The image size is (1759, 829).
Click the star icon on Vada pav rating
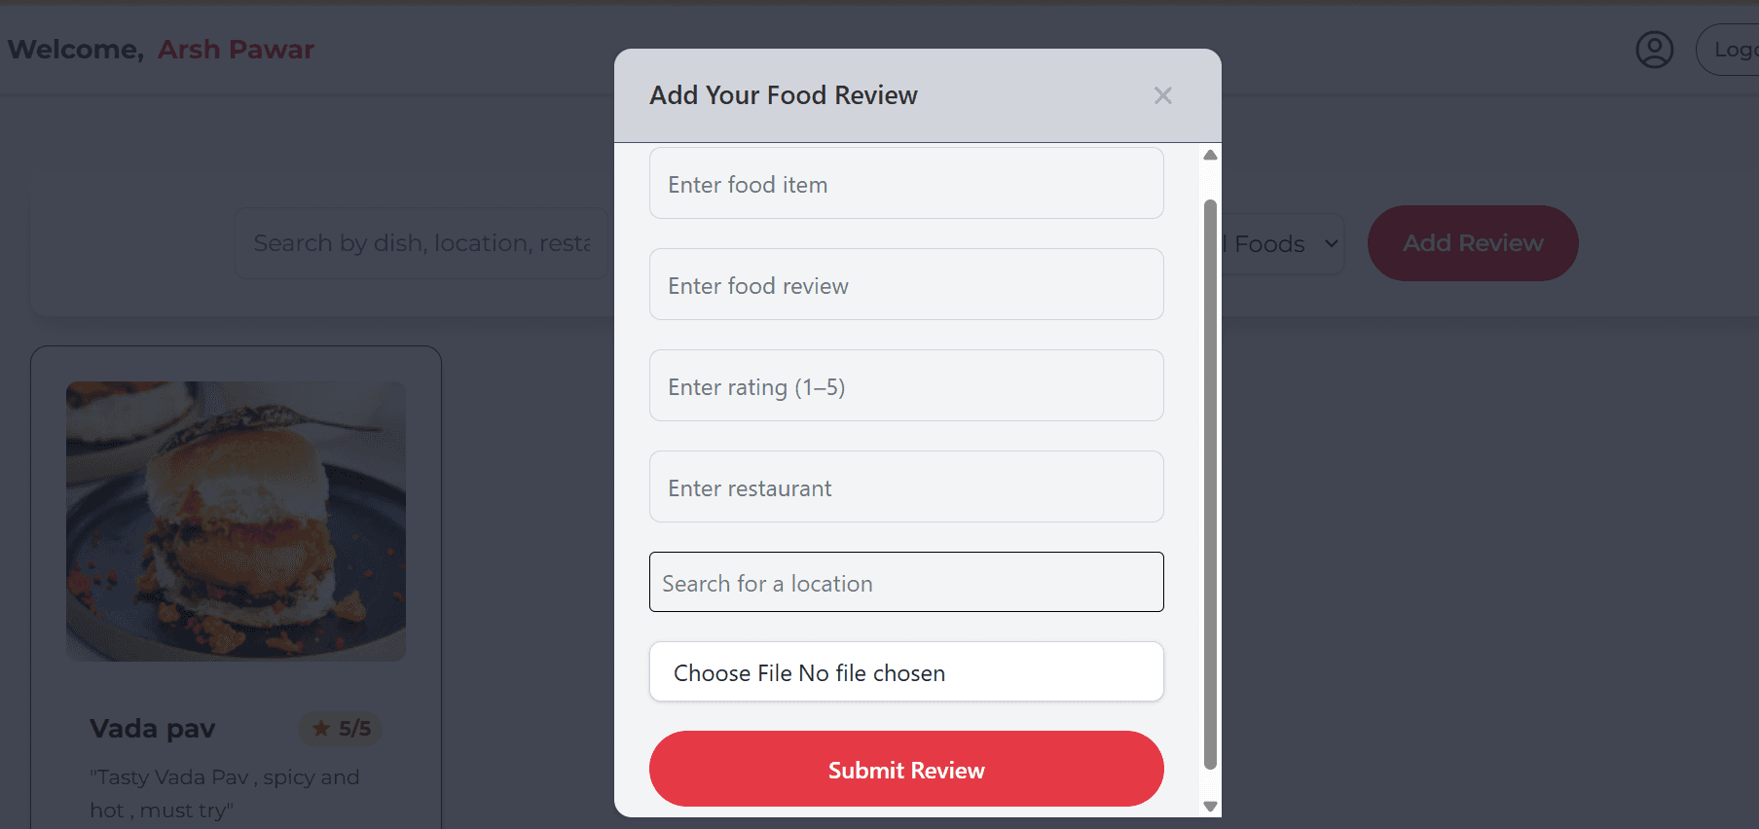coord(321,729)
